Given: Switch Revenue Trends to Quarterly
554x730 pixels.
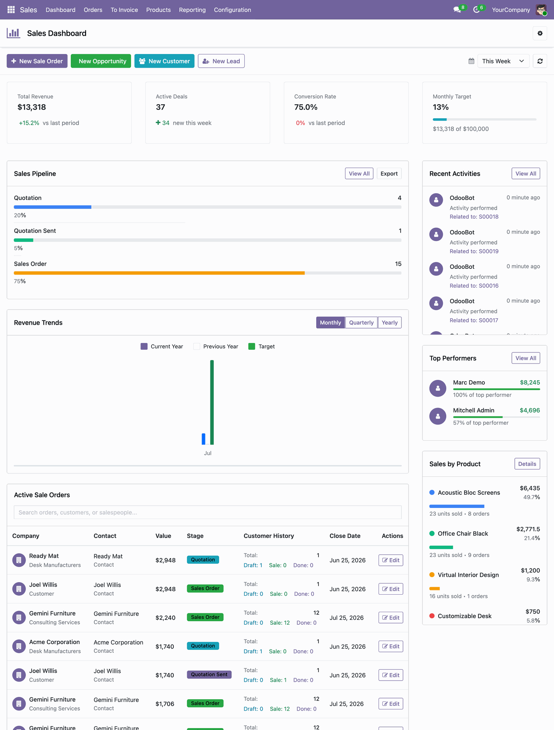Looking at the screenshot, I should (361, 322).
